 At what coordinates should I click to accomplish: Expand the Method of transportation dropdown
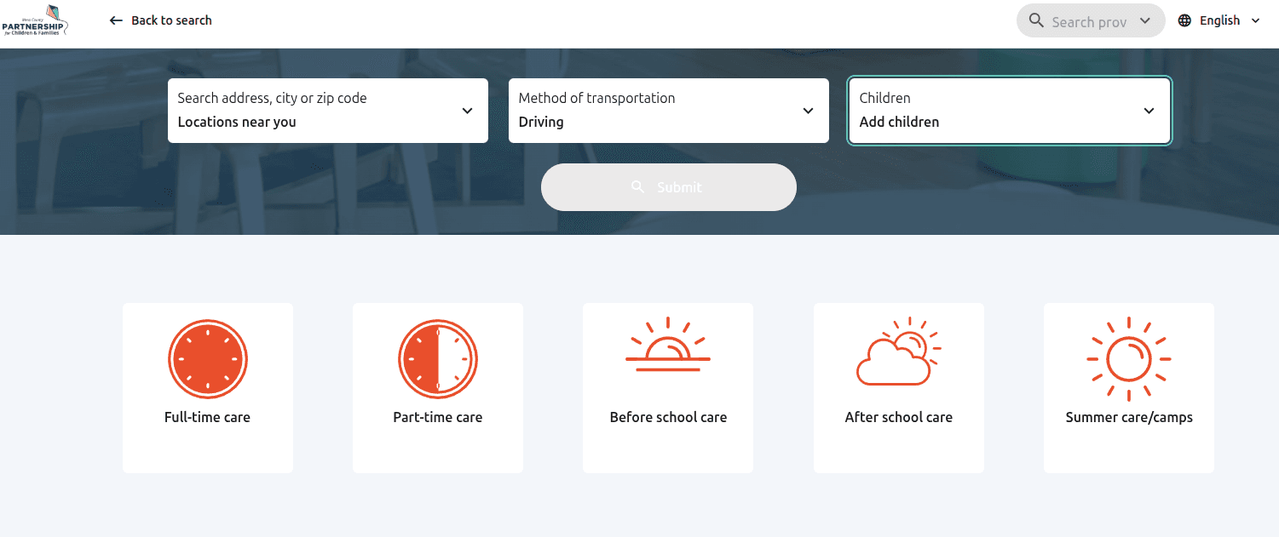coord(807,111)
